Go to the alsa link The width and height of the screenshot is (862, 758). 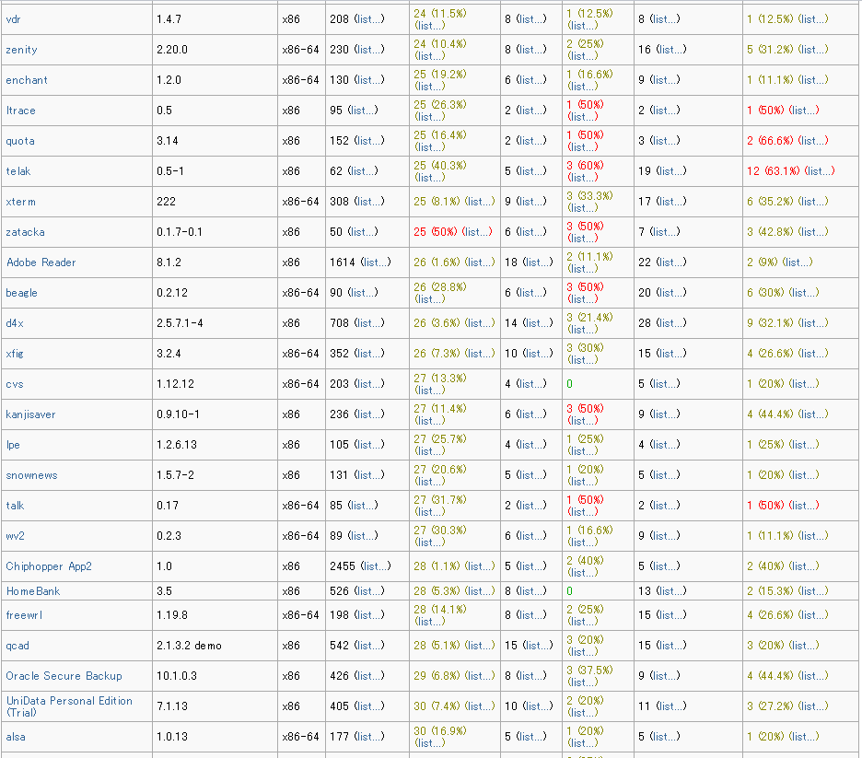pyautogui.click(x=16, y=737)
